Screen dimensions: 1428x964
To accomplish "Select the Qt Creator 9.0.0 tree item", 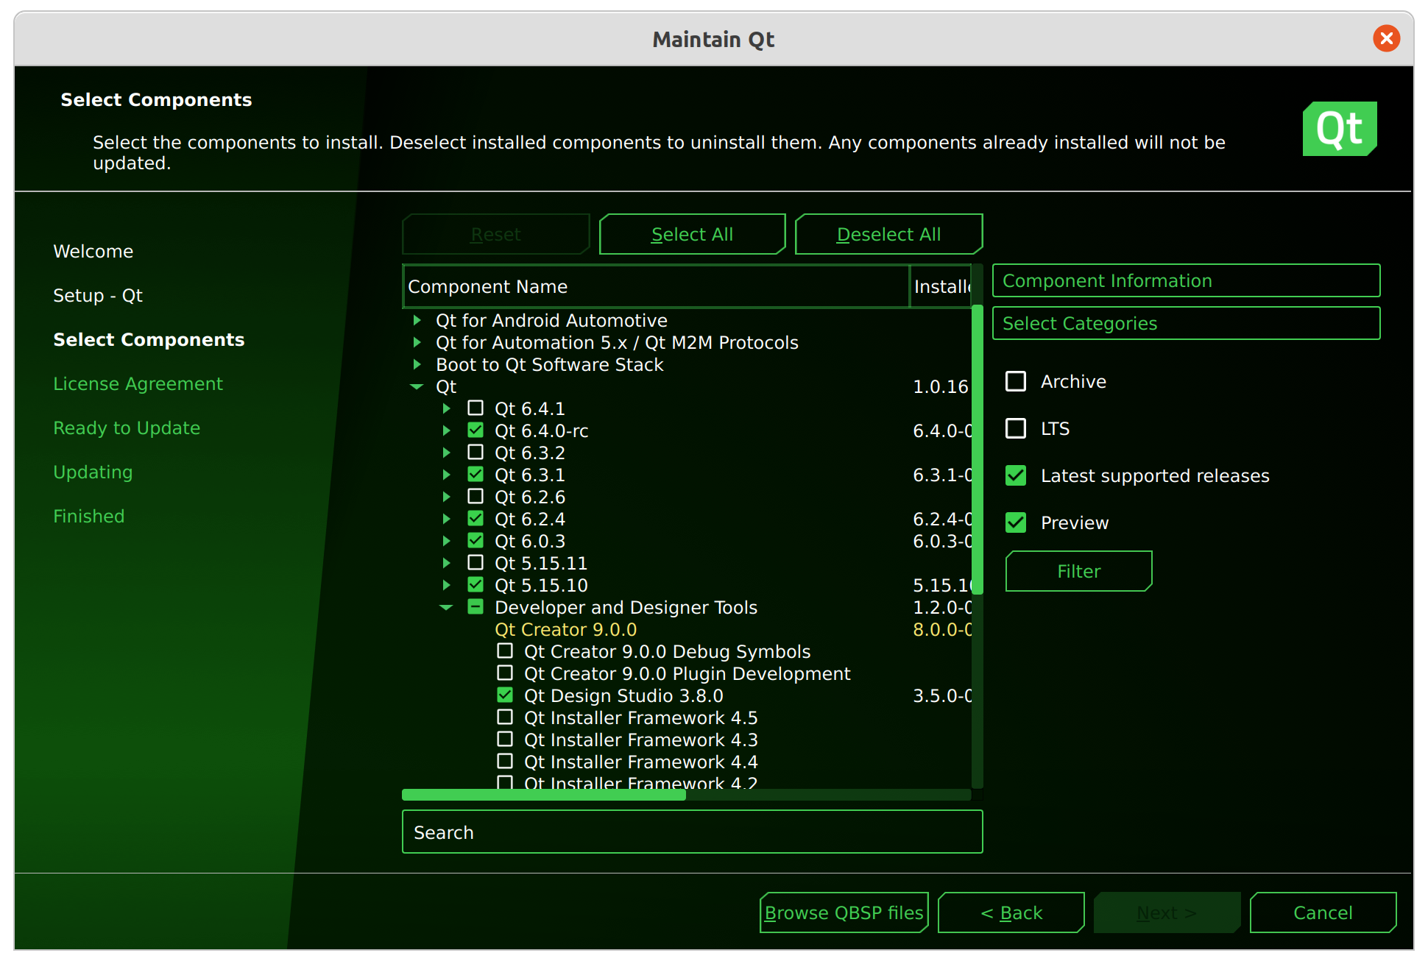I will [x=565, y=630].
